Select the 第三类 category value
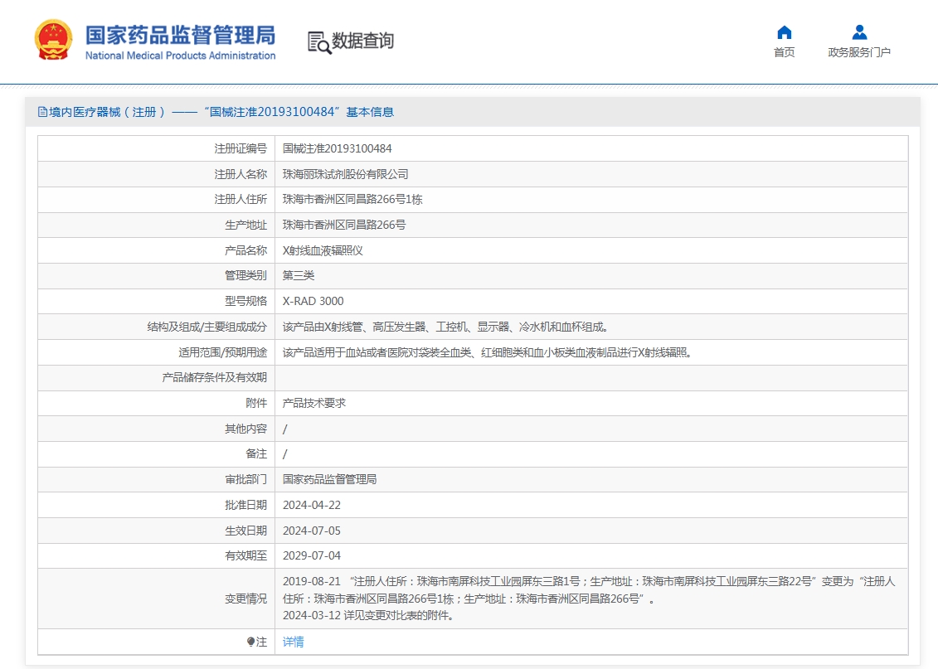 (298, 275)
